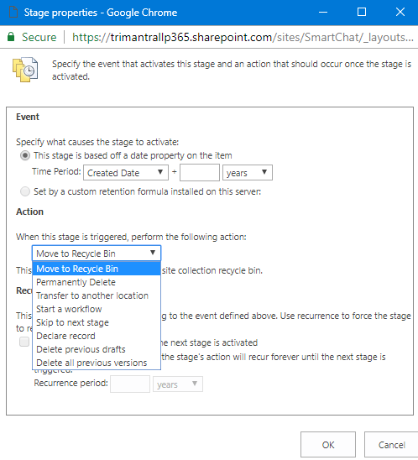The height and width of the screenshot is (460, 418).
Task: Toggle the recurrence repeat checkbox
Action: pyautogui.click(x=24, y=342)
